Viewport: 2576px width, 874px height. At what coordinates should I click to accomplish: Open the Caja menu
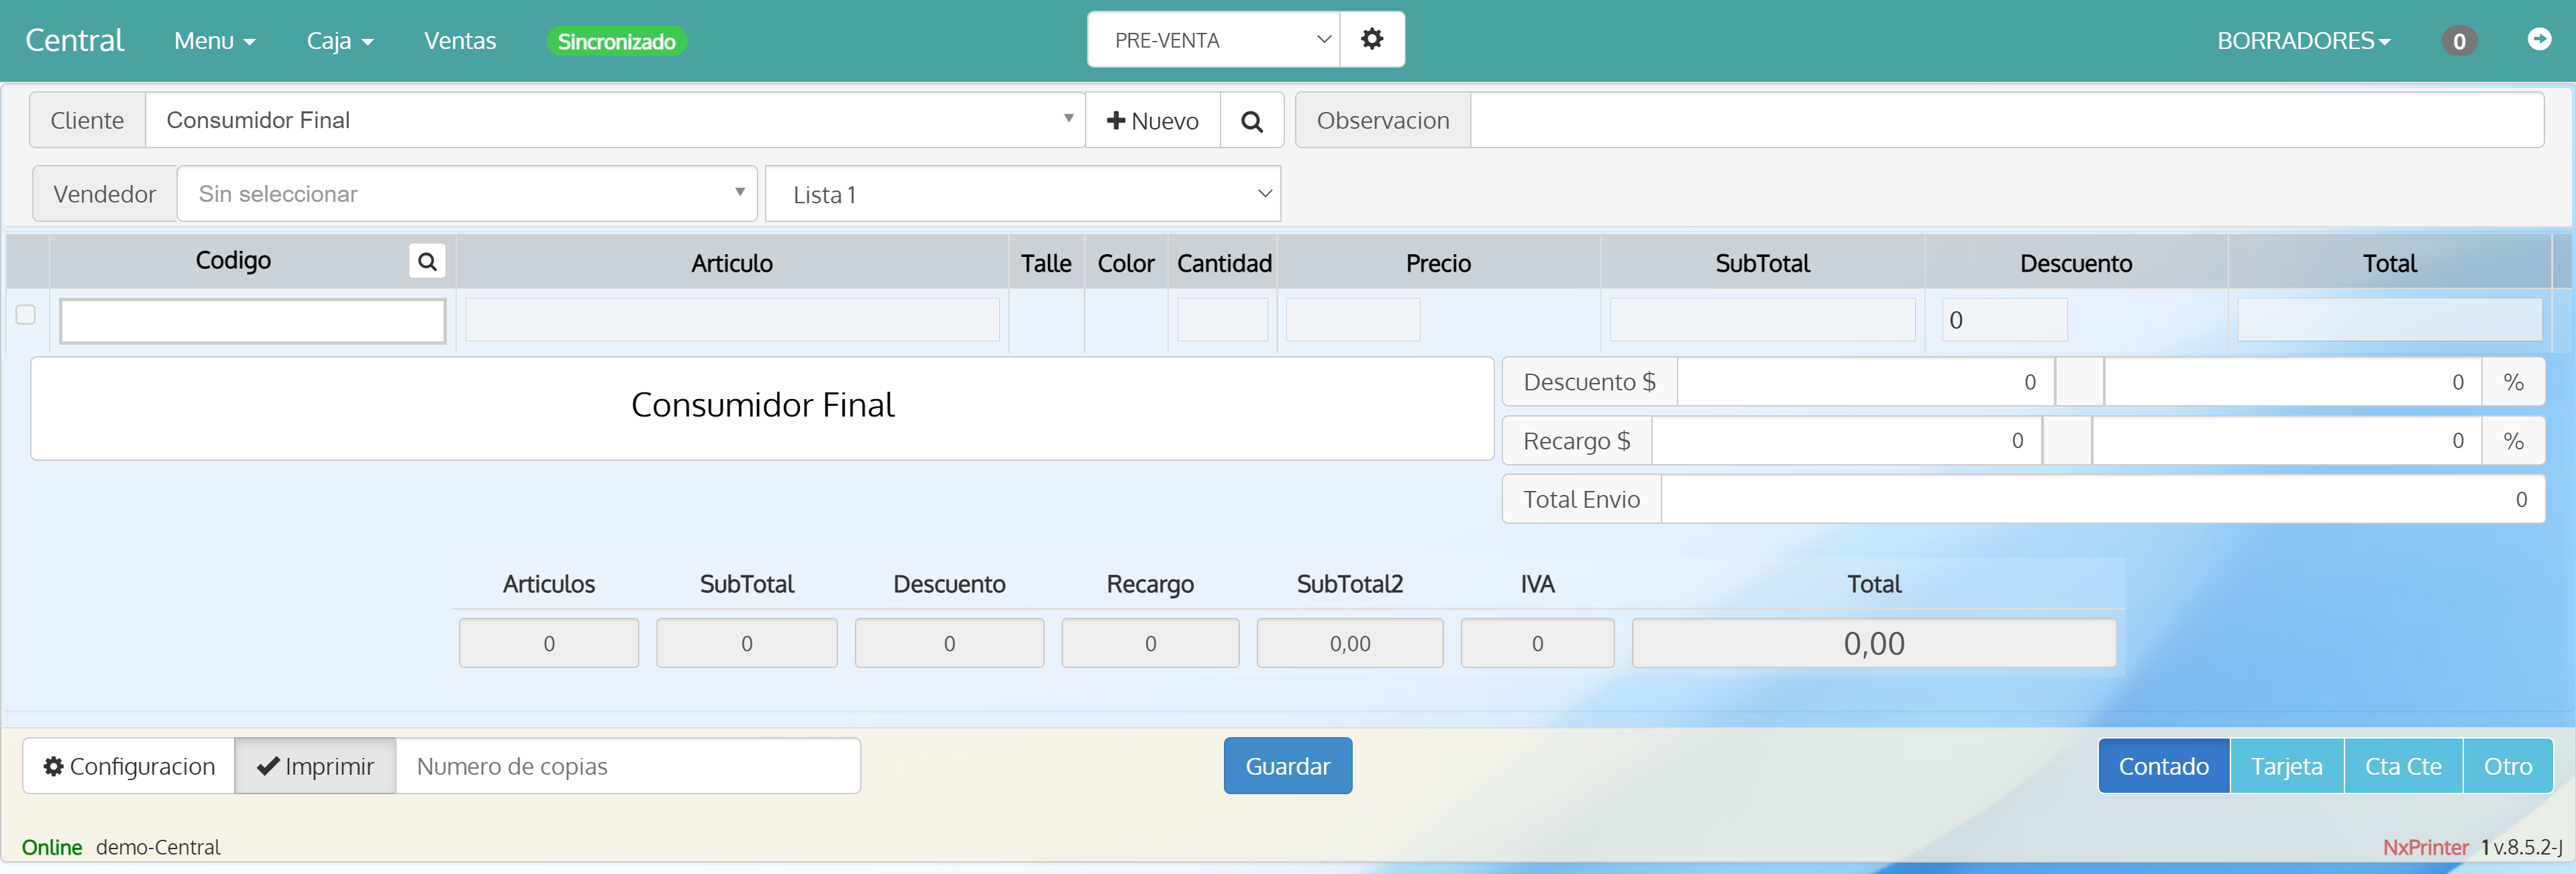(x=339, y=40)
